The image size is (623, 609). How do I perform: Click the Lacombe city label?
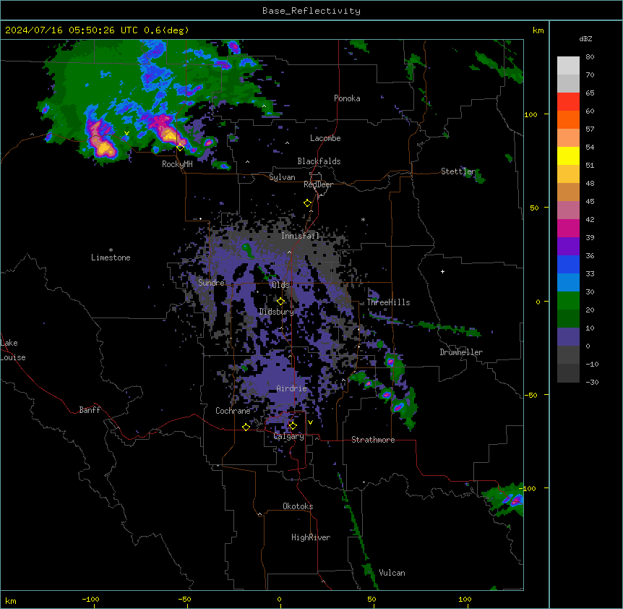325,138
